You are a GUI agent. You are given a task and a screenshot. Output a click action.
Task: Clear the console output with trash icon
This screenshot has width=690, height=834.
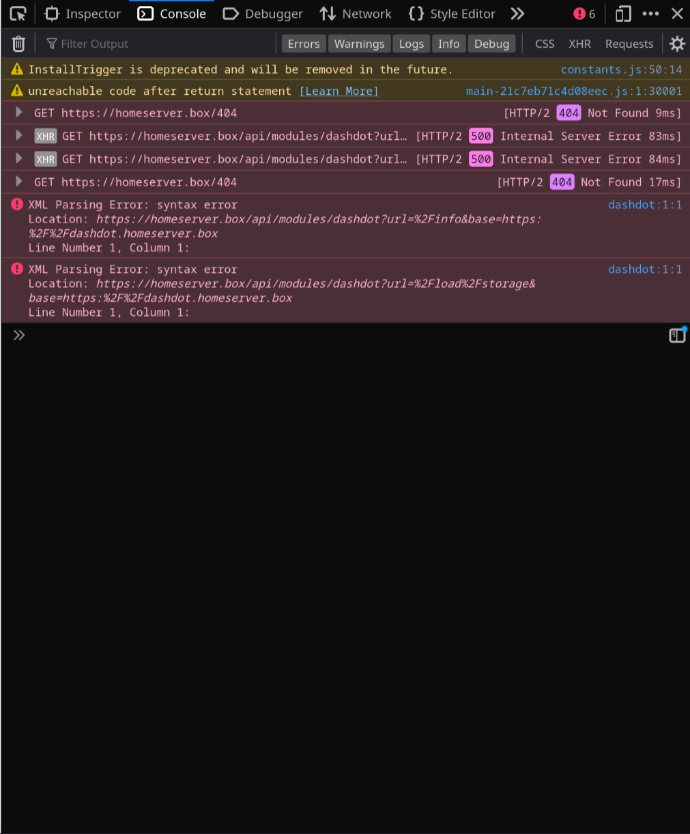pos(18,43)
